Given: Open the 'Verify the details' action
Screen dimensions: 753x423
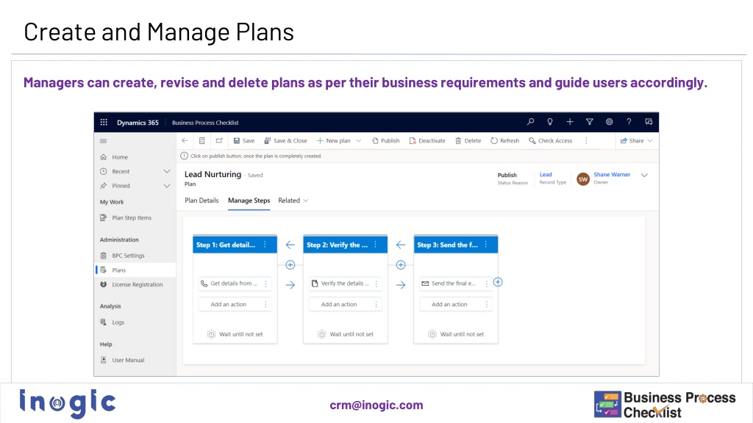Looking at the screenshot, I should point(346,283).
